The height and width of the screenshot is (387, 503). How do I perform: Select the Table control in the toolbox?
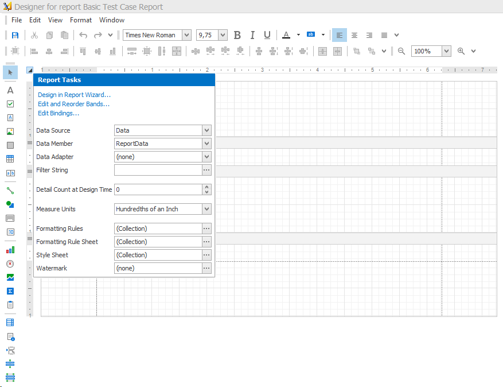click(x=10, y=159)
